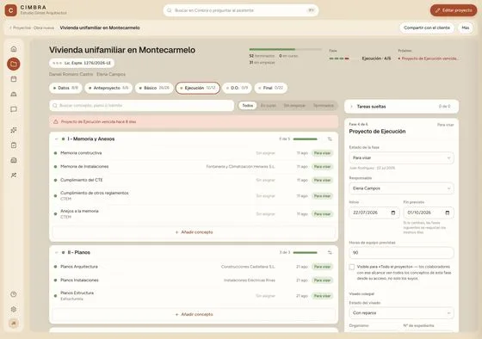Open the Memoria constructiva row

click(x=194, y=153)
